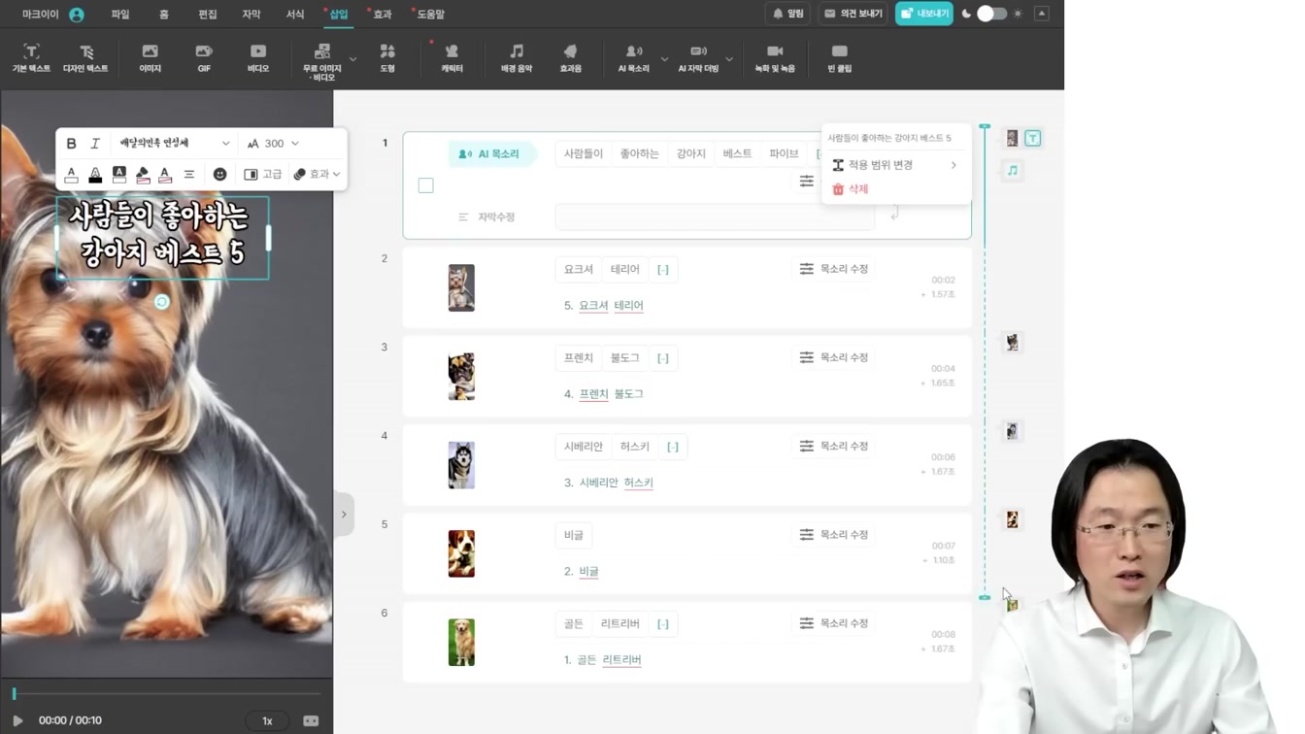Click the AI 목소리 toolbar icon
The image size is (1305, 734).
click(x=634, y=57)
